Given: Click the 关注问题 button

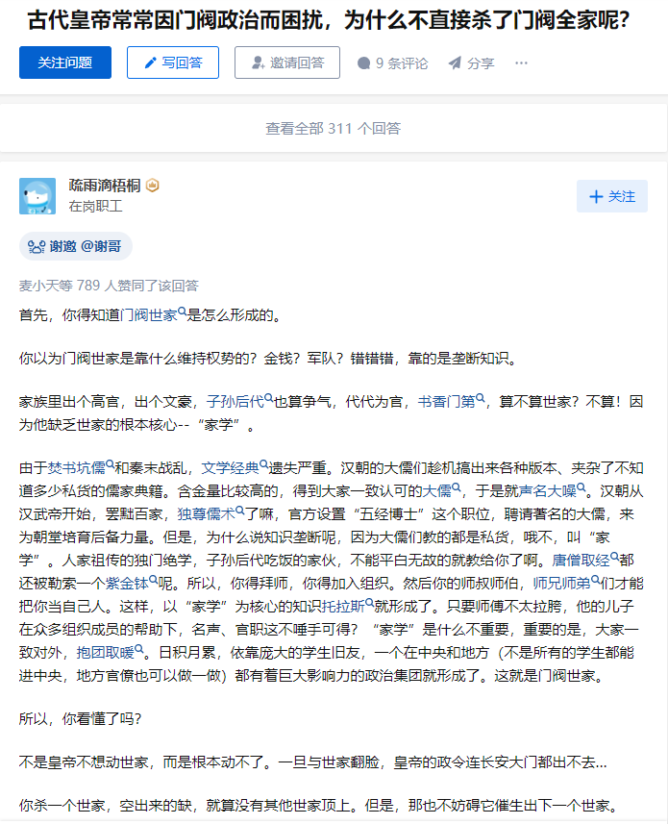Looking at the screenshot, I should point(65,62).
